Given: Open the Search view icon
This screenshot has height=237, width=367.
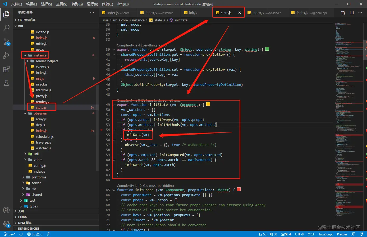Looking at the screenshot, I should pos(6,28).
